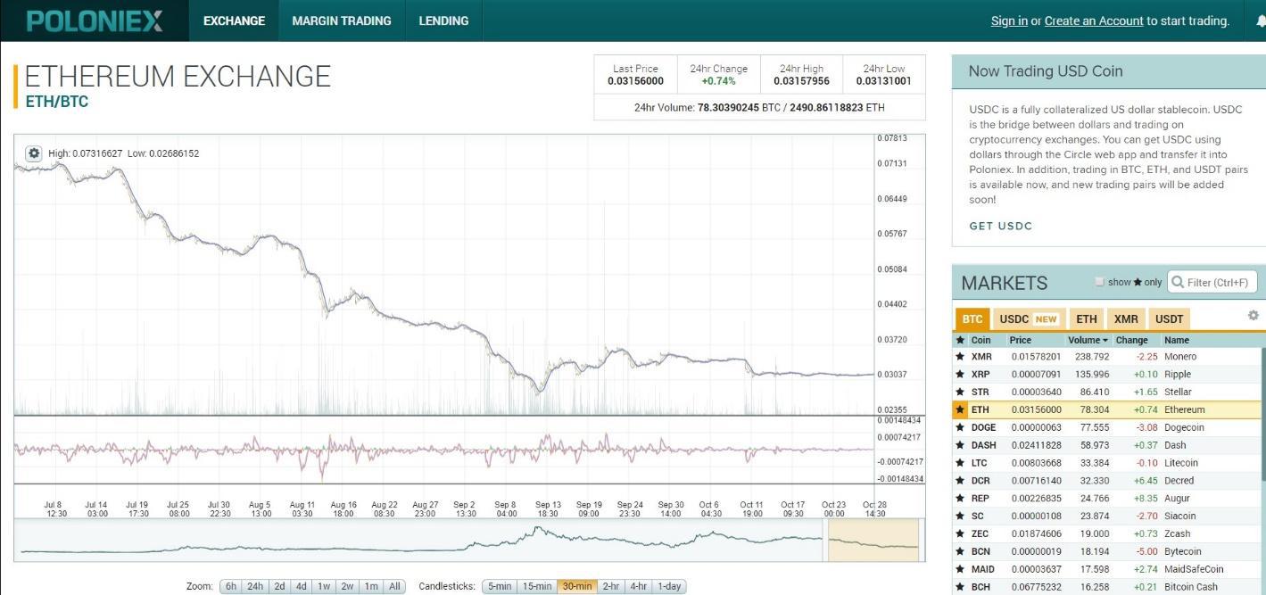Follow the GET USDC link
Image resolution: width=1266 pixels, height=595 pixels.
1001,226
